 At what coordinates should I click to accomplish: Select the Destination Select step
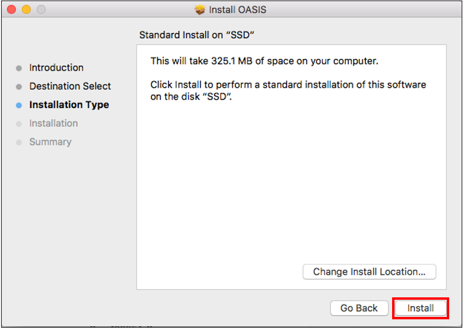click(x=70, y=86)
